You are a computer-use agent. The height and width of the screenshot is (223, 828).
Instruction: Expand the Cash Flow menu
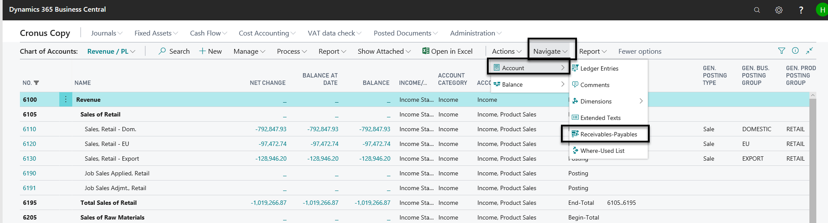coord(209,33)
